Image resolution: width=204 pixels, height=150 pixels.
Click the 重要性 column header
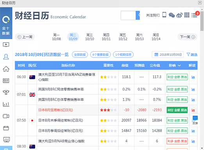[x=108, y=65]
